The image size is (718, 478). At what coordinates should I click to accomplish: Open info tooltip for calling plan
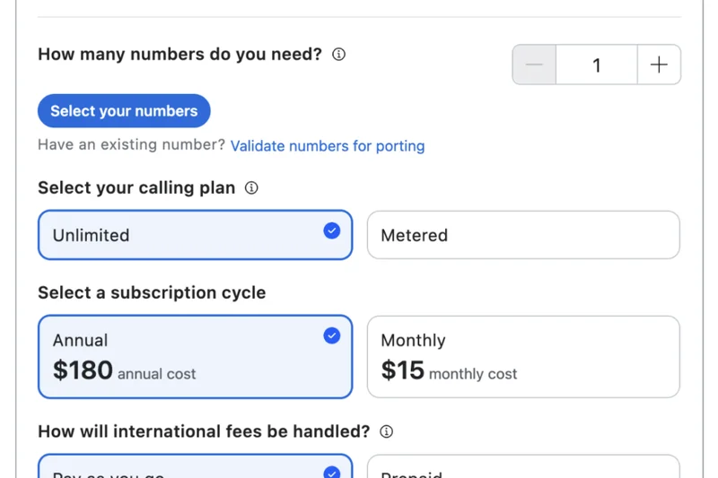click(x=251, y=188)
